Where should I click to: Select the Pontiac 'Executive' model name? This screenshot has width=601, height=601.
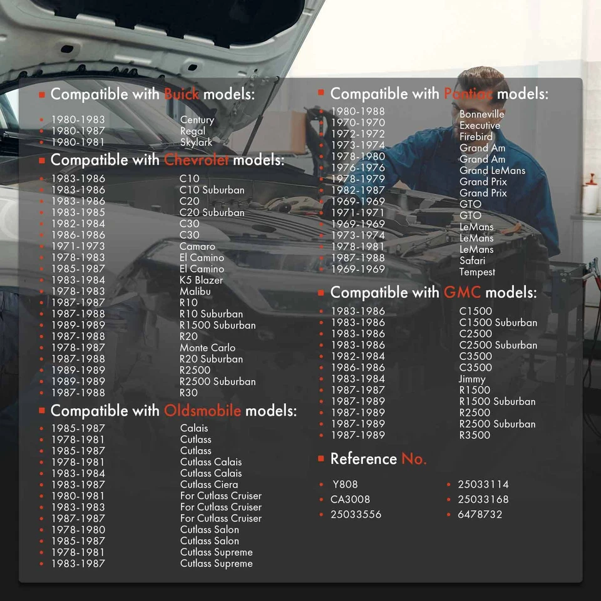(480, 125)
